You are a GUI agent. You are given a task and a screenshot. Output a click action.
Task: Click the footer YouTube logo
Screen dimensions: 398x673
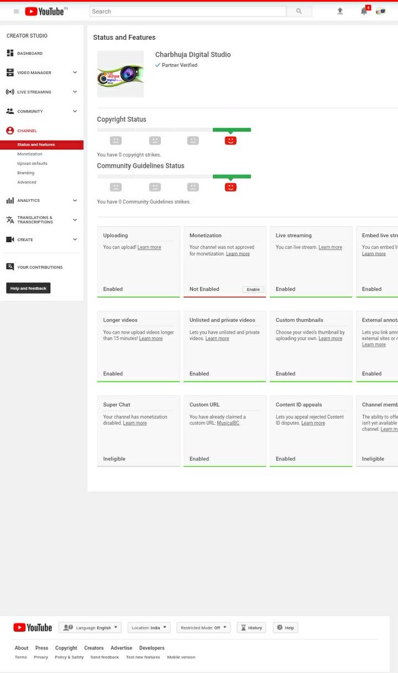(33, 628)
